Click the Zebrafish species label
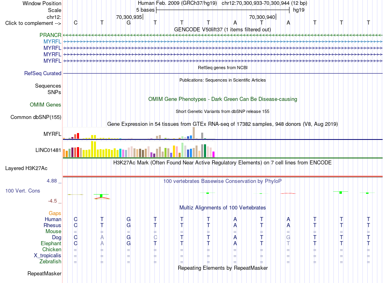 pos(50,261)
